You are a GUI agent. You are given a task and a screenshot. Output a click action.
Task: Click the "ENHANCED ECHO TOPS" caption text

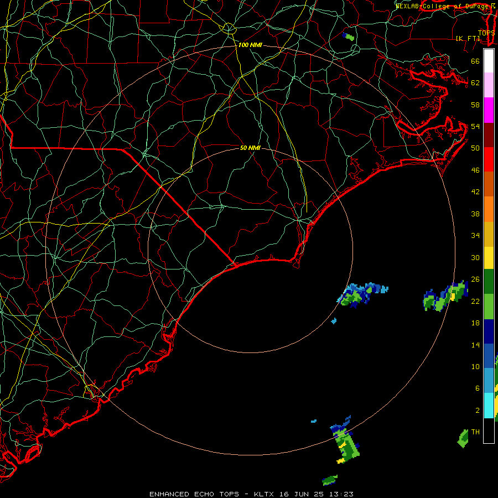pos(194,494)
